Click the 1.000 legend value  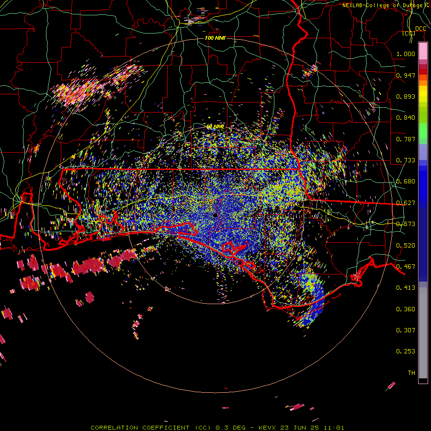(406, 54)
